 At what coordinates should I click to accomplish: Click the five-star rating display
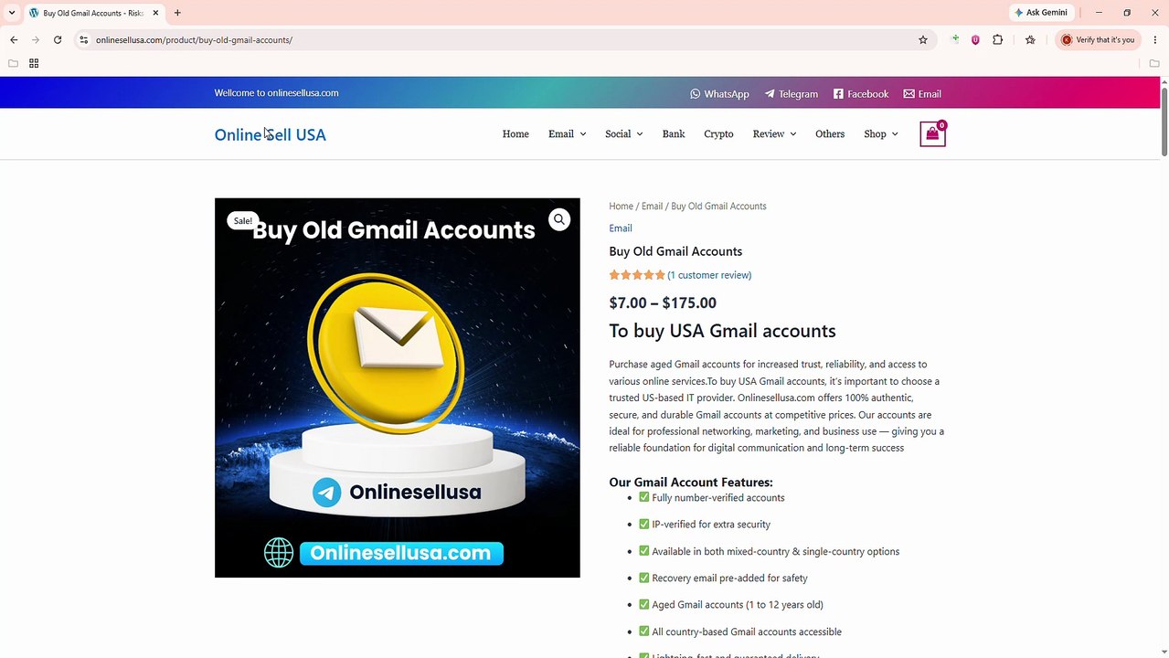coord(637,274)
